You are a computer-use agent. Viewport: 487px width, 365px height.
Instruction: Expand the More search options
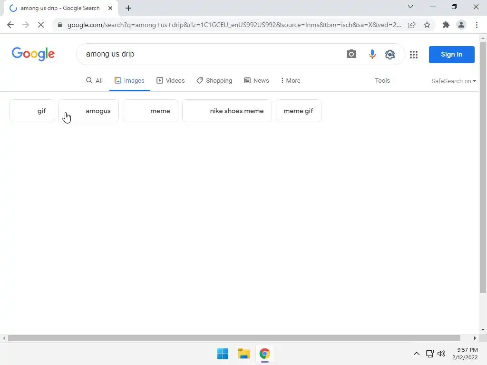point(291,81)
